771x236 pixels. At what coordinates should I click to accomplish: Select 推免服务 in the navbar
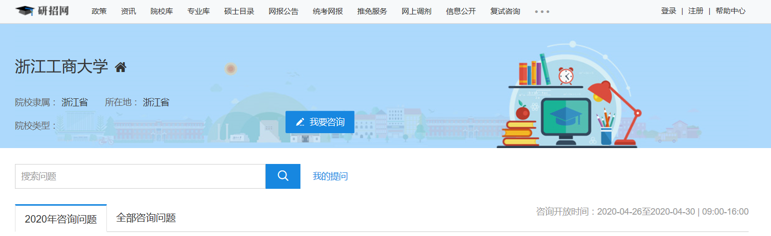(x=372, y=11)
